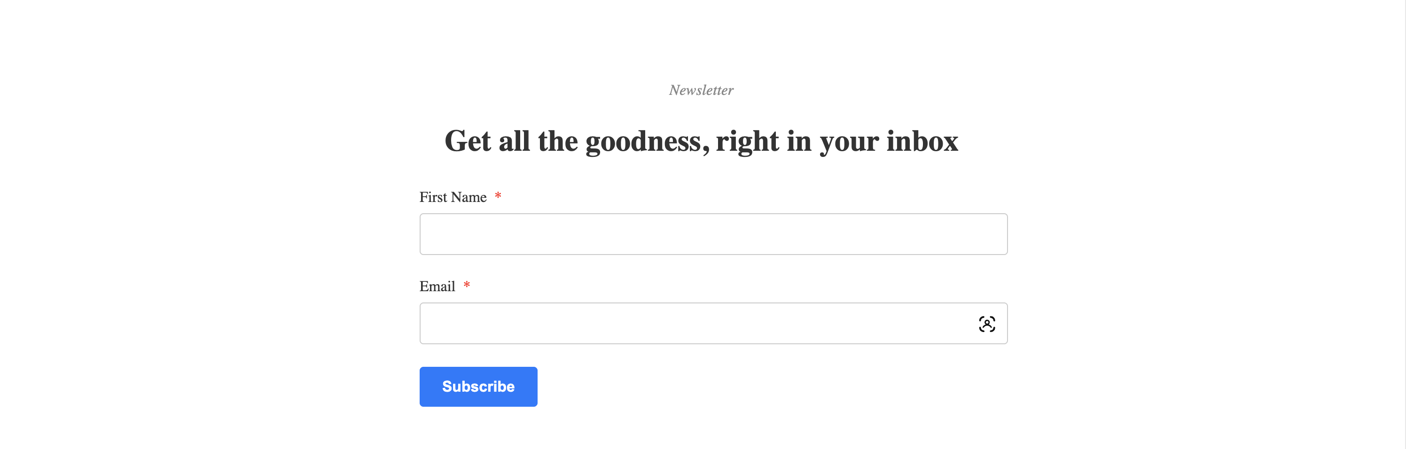The height and width of the screenshot is (449, 1406).
Task: Click the contact autofill icon in Email field
Action: click(x=986, y=324)
